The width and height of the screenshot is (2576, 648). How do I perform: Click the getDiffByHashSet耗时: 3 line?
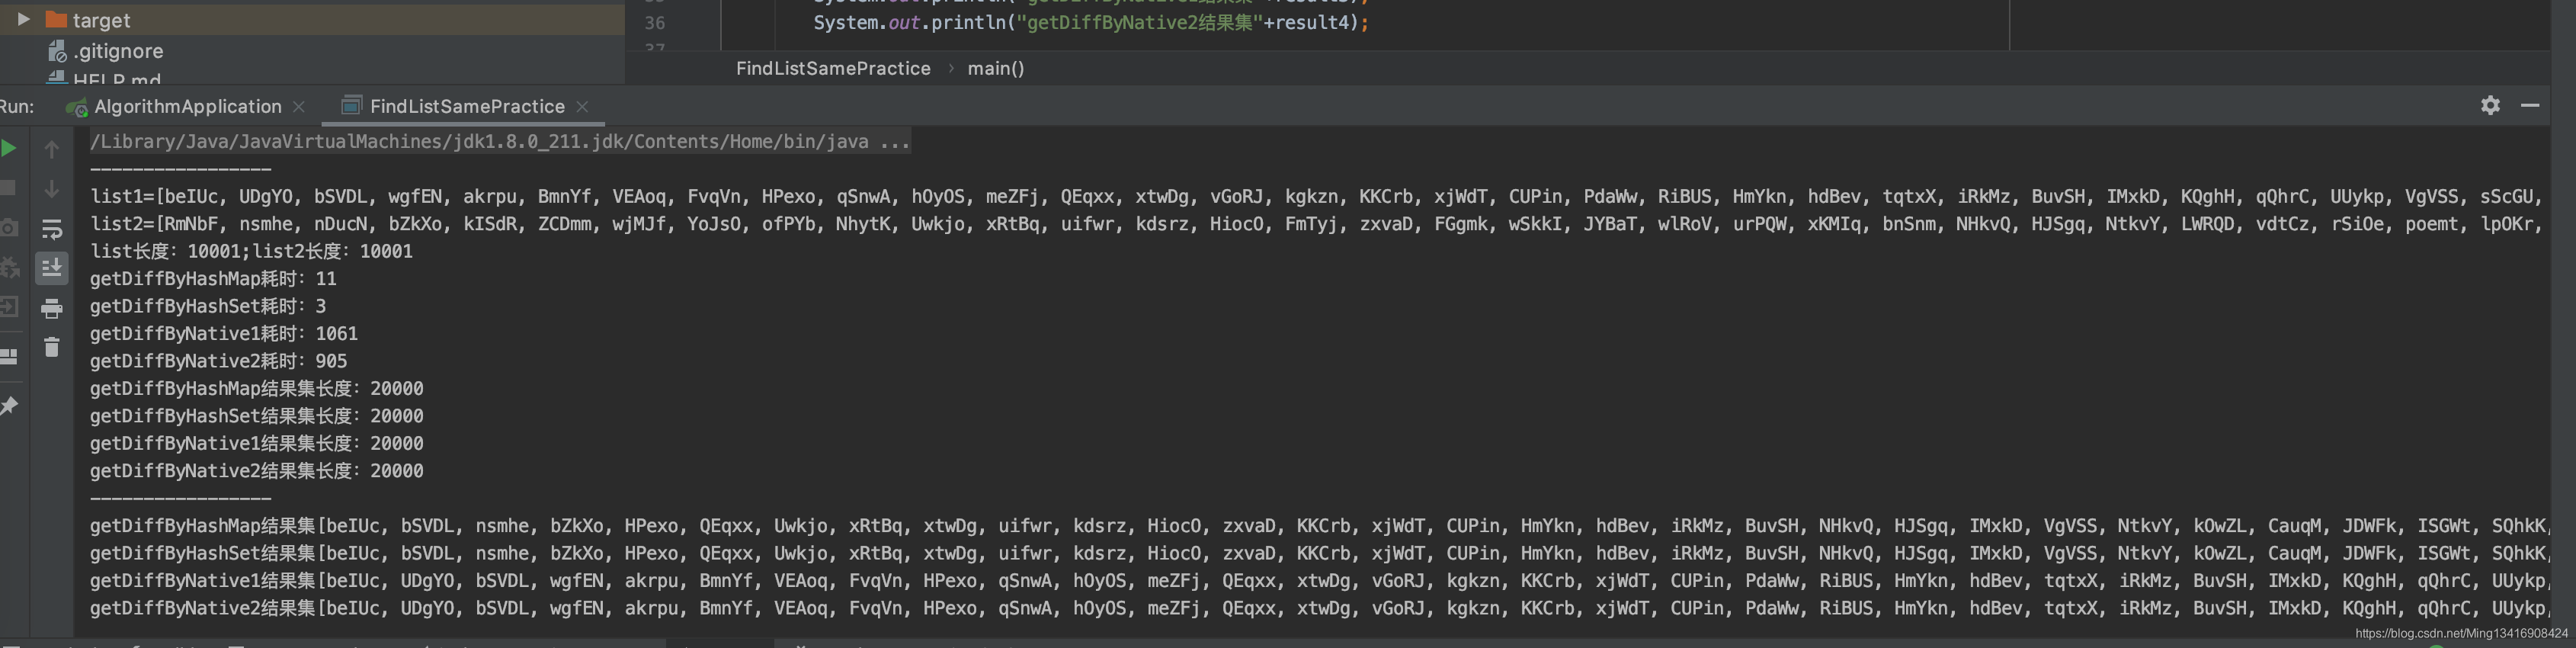[208, 306]
